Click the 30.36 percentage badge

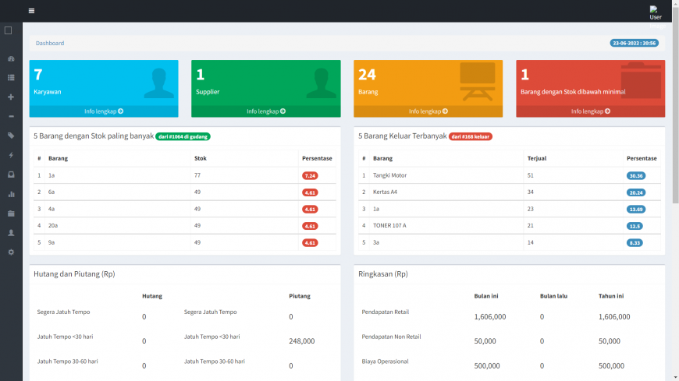point(636,175)
